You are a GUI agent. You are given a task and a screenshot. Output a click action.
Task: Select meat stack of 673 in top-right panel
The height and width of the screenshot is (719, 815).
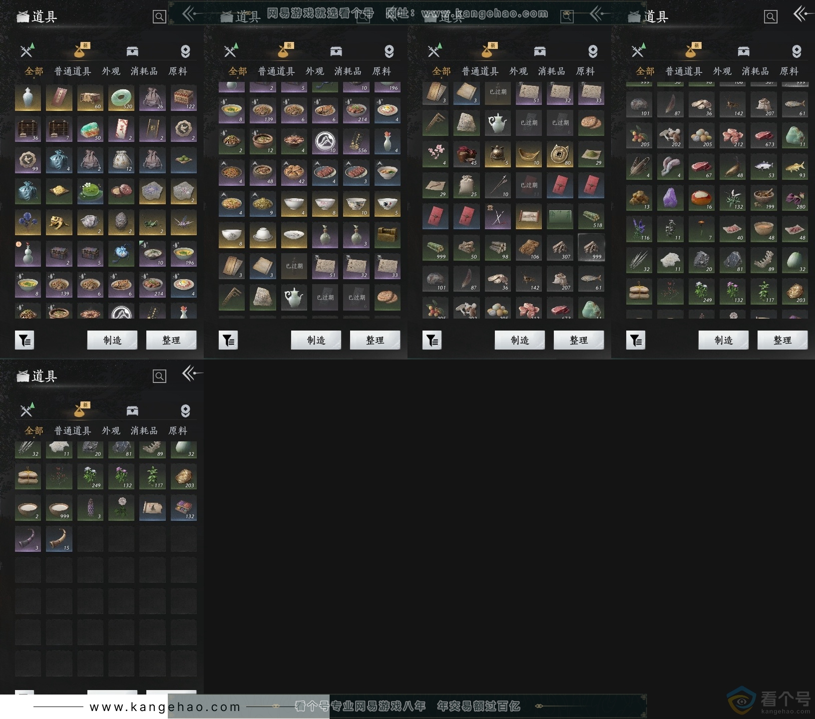(764, 136)
